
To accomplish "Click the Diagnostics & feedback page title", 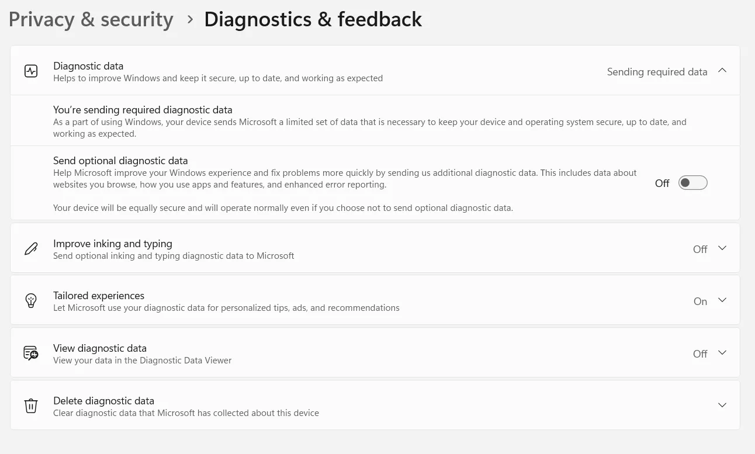I will 313,19.
